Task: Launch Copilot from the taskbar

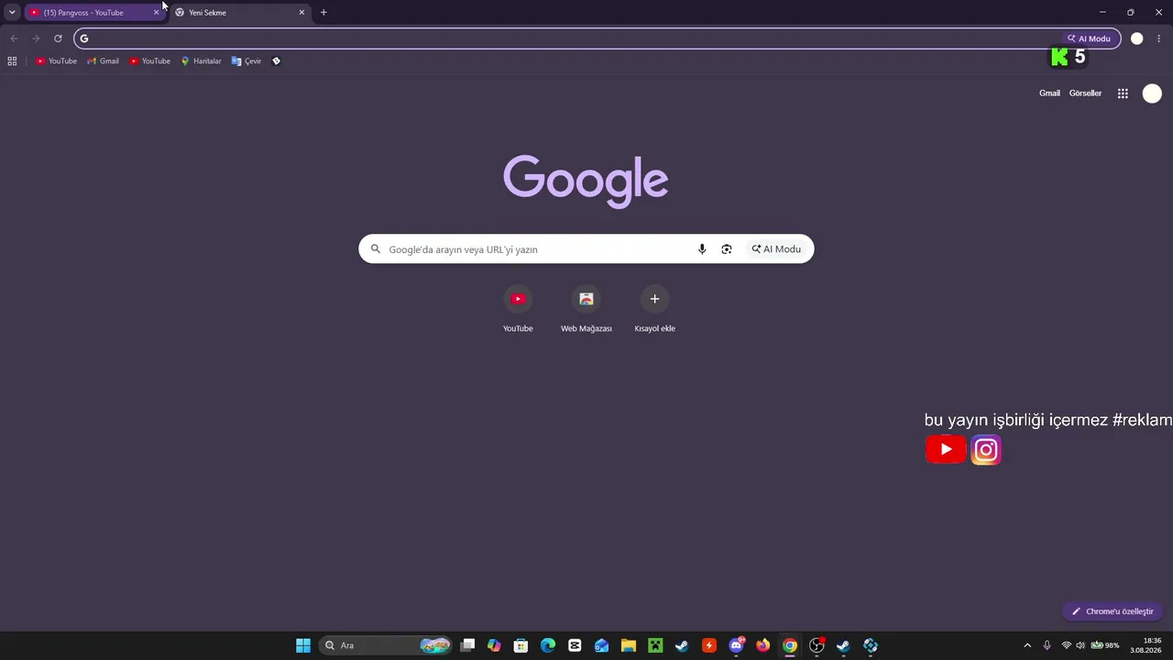Action: point(494,645)
